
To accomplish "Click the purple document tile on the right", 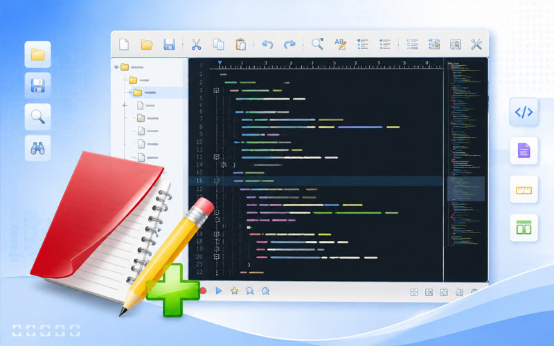I will 524,151.
